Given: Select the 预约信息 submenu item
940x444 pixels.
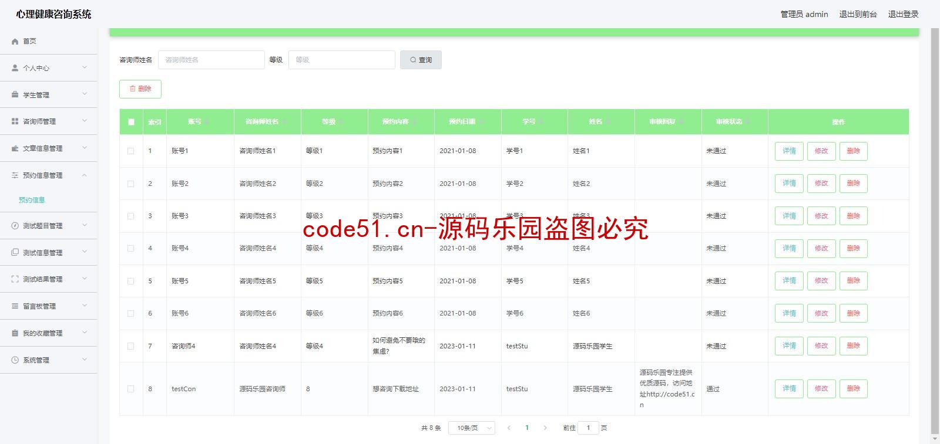Looking at the screenshot, I should [32, 200].
